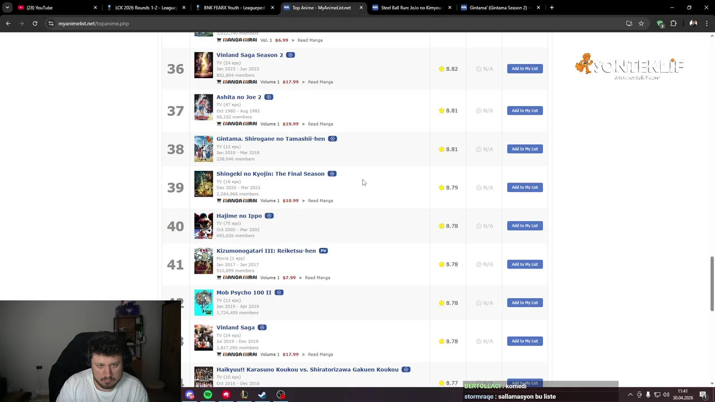The width and height of the screenshot is (715, 402).
Task: Add Vinland Saga (Jul 2019) to My List
Action: [525, 341]
